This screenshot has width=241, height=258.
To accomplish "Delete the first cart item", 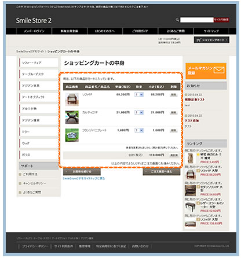I will [x=173, y=95].
